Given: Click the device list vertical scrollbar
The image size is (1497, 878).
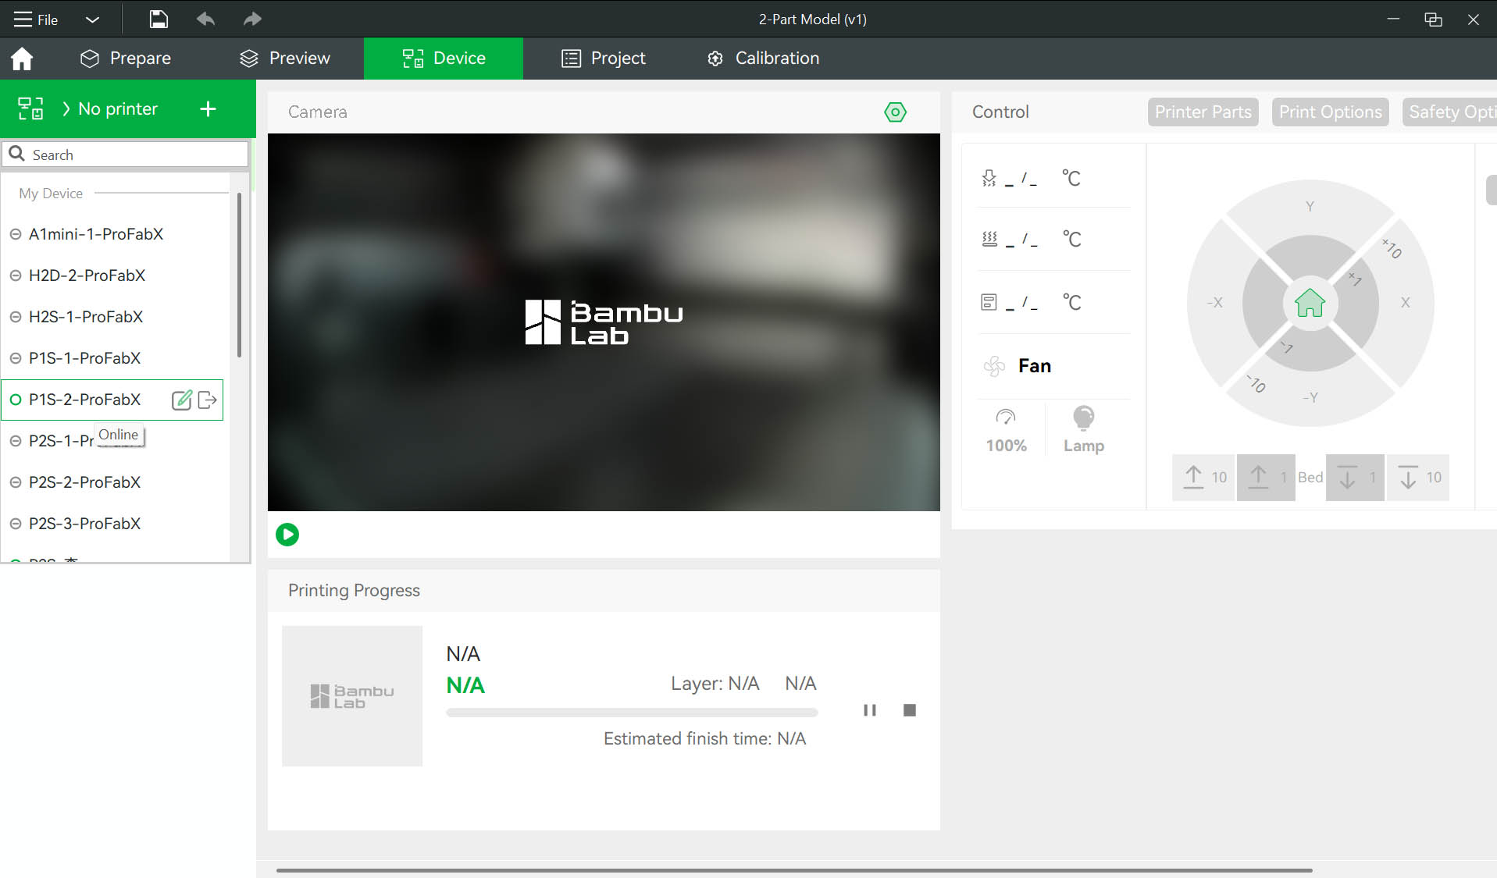Looking at the screenshot, I should (239, 276).
